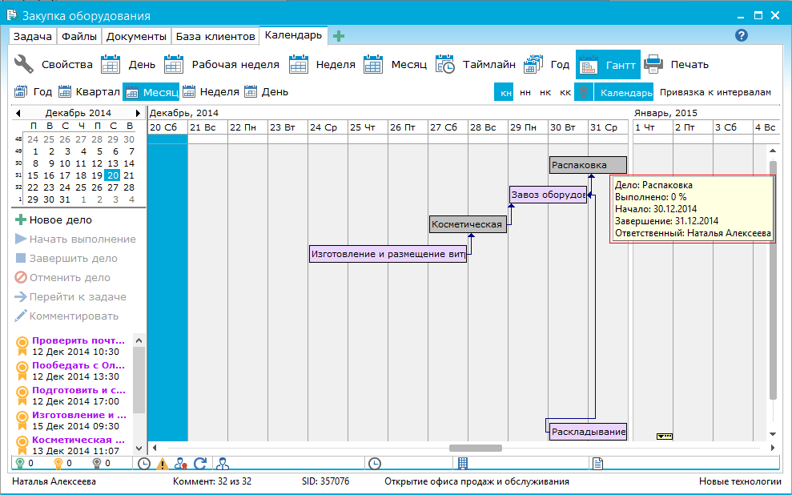Toggle the кн link type
The height and width of the screenshot is (495, 792).
[x=505, y=92]
